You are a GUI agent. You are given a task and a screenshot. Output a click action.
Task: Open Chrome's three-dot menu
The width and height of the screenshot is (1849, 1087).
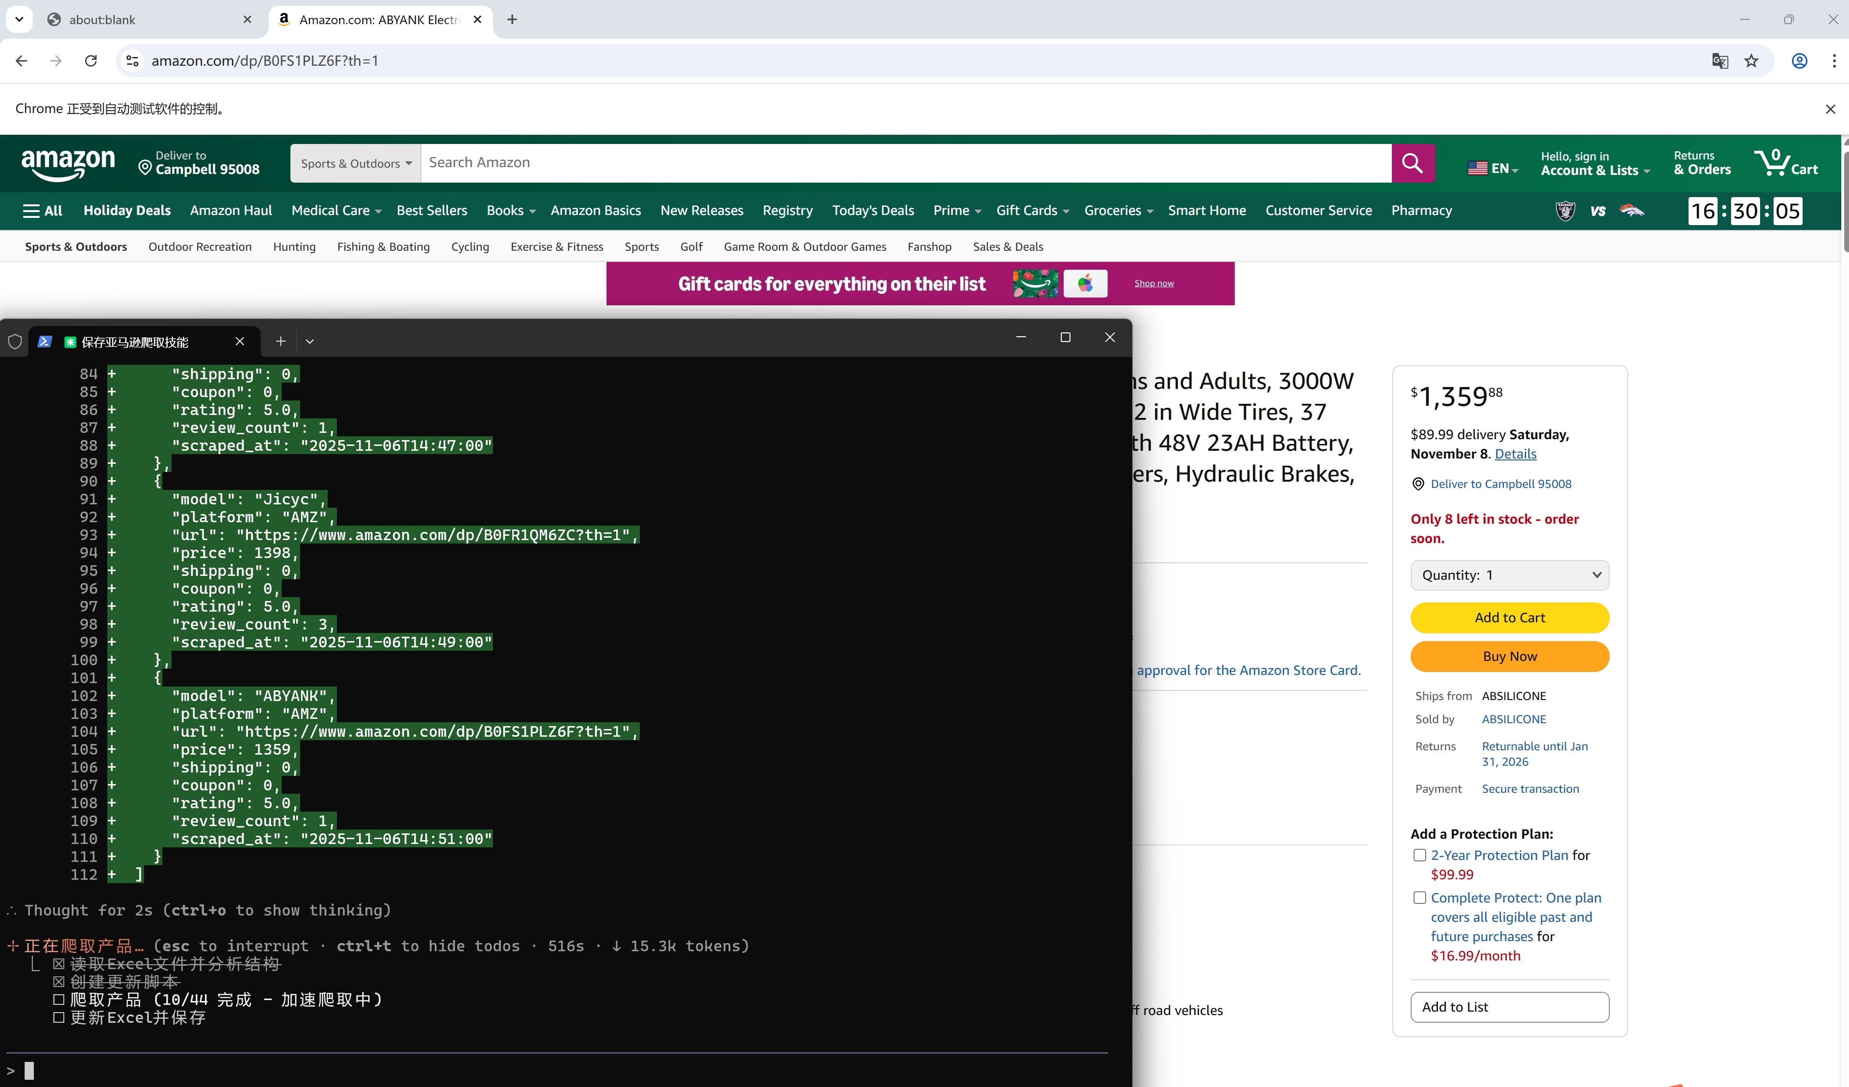(x=1834, y=61)
